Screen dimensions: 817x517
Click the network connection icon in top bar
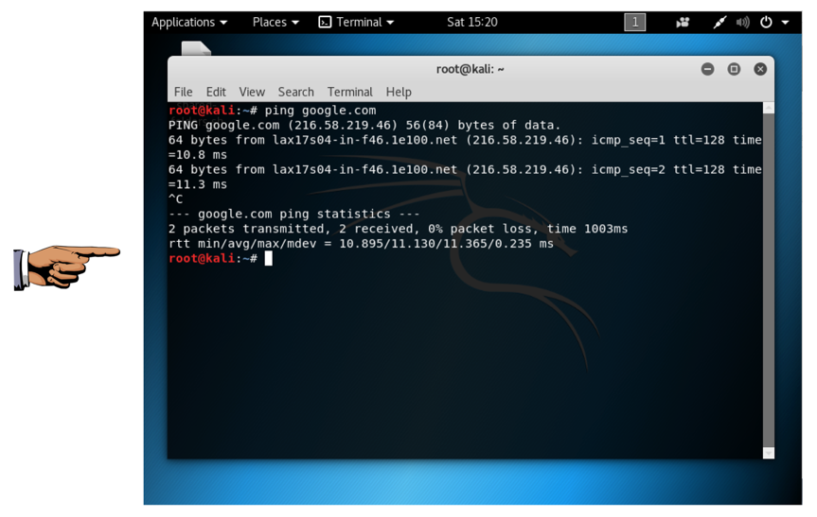(x=719, y=23)
